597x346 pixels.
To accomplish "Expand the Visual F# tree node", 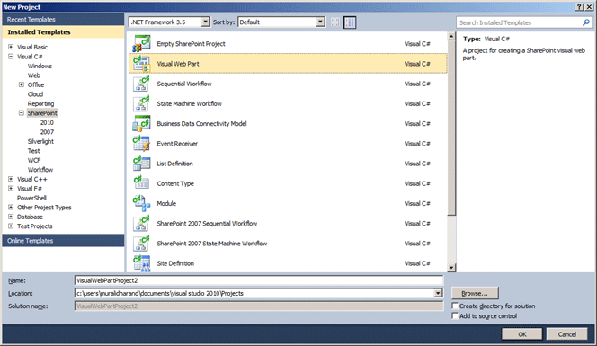I will (x=11, y=189).
